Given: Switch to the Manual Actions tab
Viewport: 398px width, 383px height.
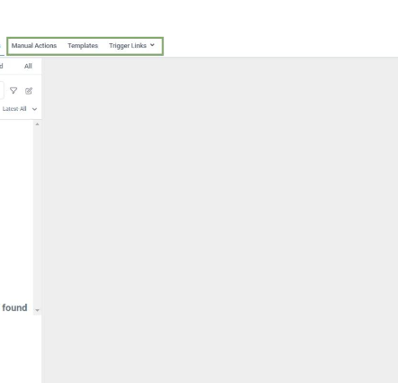Looking at the screenshot, I should click(x=34, y=46).
